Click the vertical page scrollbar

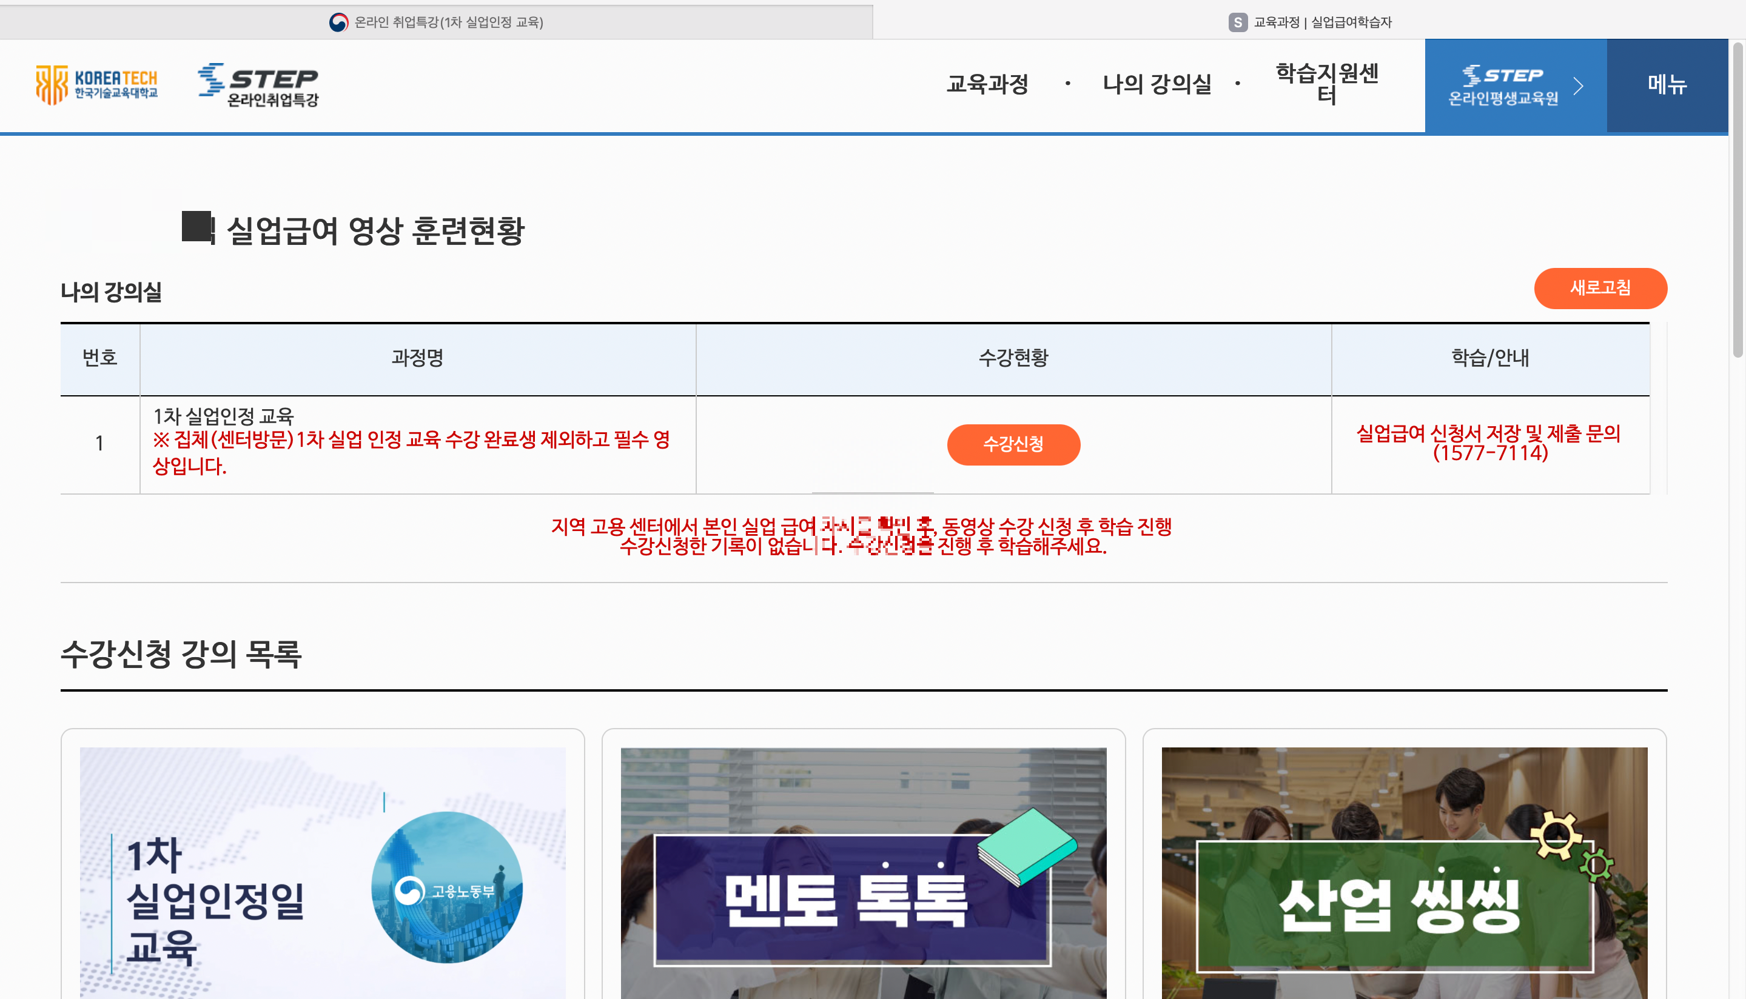[x=1737, y=199]
